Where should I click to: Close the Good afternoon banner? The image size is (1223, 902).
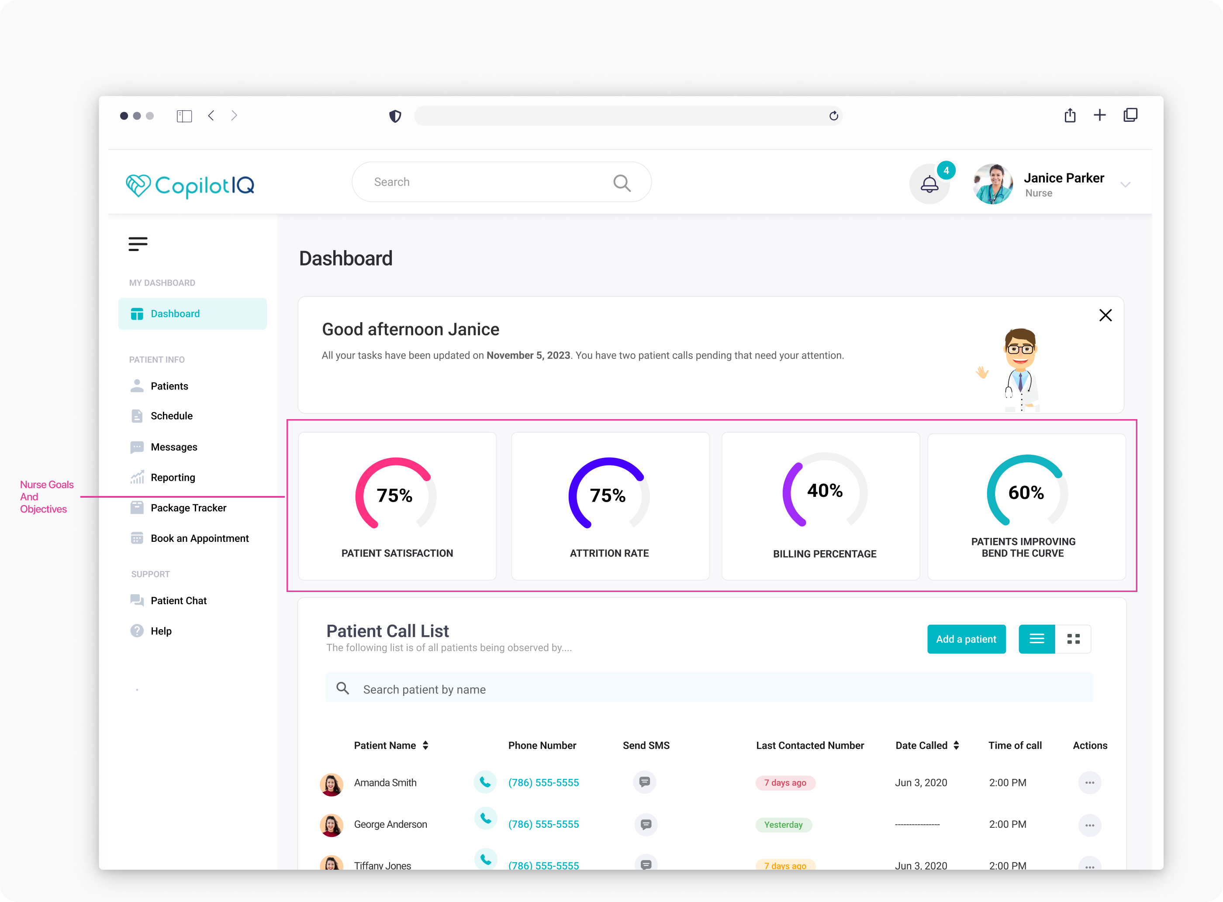(x=1105, y=315)
